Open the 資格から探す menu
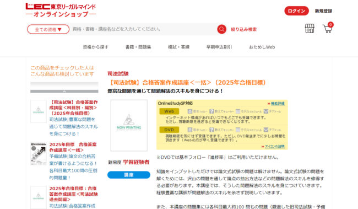The width and height of the screenshot is (358, 209). (x=96, y=47)
